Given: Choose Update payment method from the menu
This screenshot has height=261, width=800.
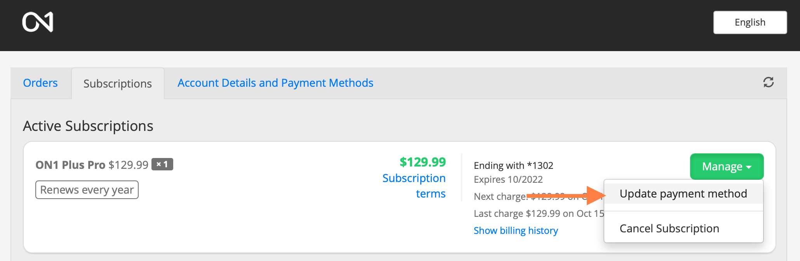Looking at the screenshot, I should [683, 194].
